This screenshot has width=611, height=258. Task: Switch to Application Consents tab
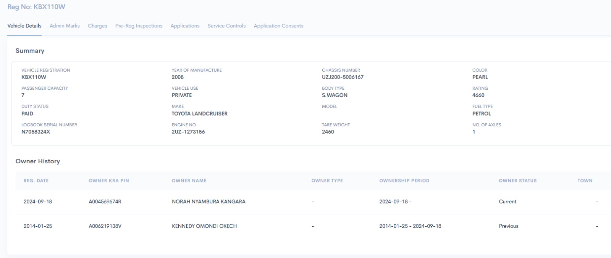coord(278,26)
